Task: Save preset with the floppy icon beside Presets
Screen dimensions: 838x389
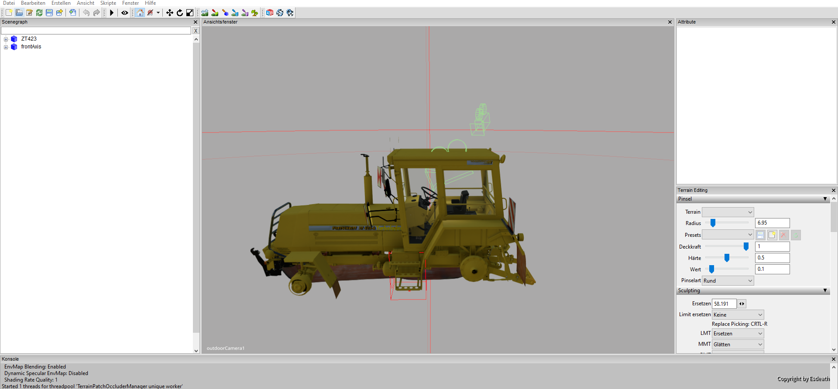Action: click(760, 235)
